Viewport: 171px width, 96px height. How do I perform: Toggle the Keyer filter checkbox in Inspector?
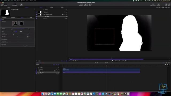click(x=1, y=20)
